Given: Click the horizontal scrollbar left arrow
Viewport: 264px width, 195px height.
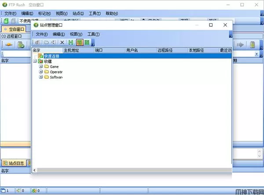Looking at the screenshot, I should click(x=34, y=170).
